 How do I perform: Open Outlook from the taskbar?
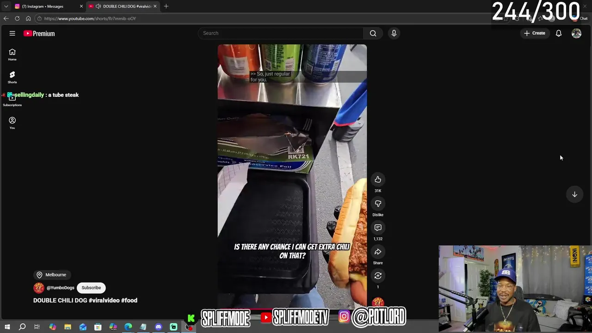click(x=83, y=327)
